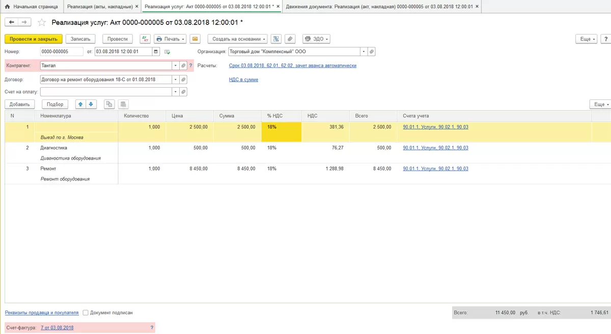Open the help button at top right

(x=606, y=39)
